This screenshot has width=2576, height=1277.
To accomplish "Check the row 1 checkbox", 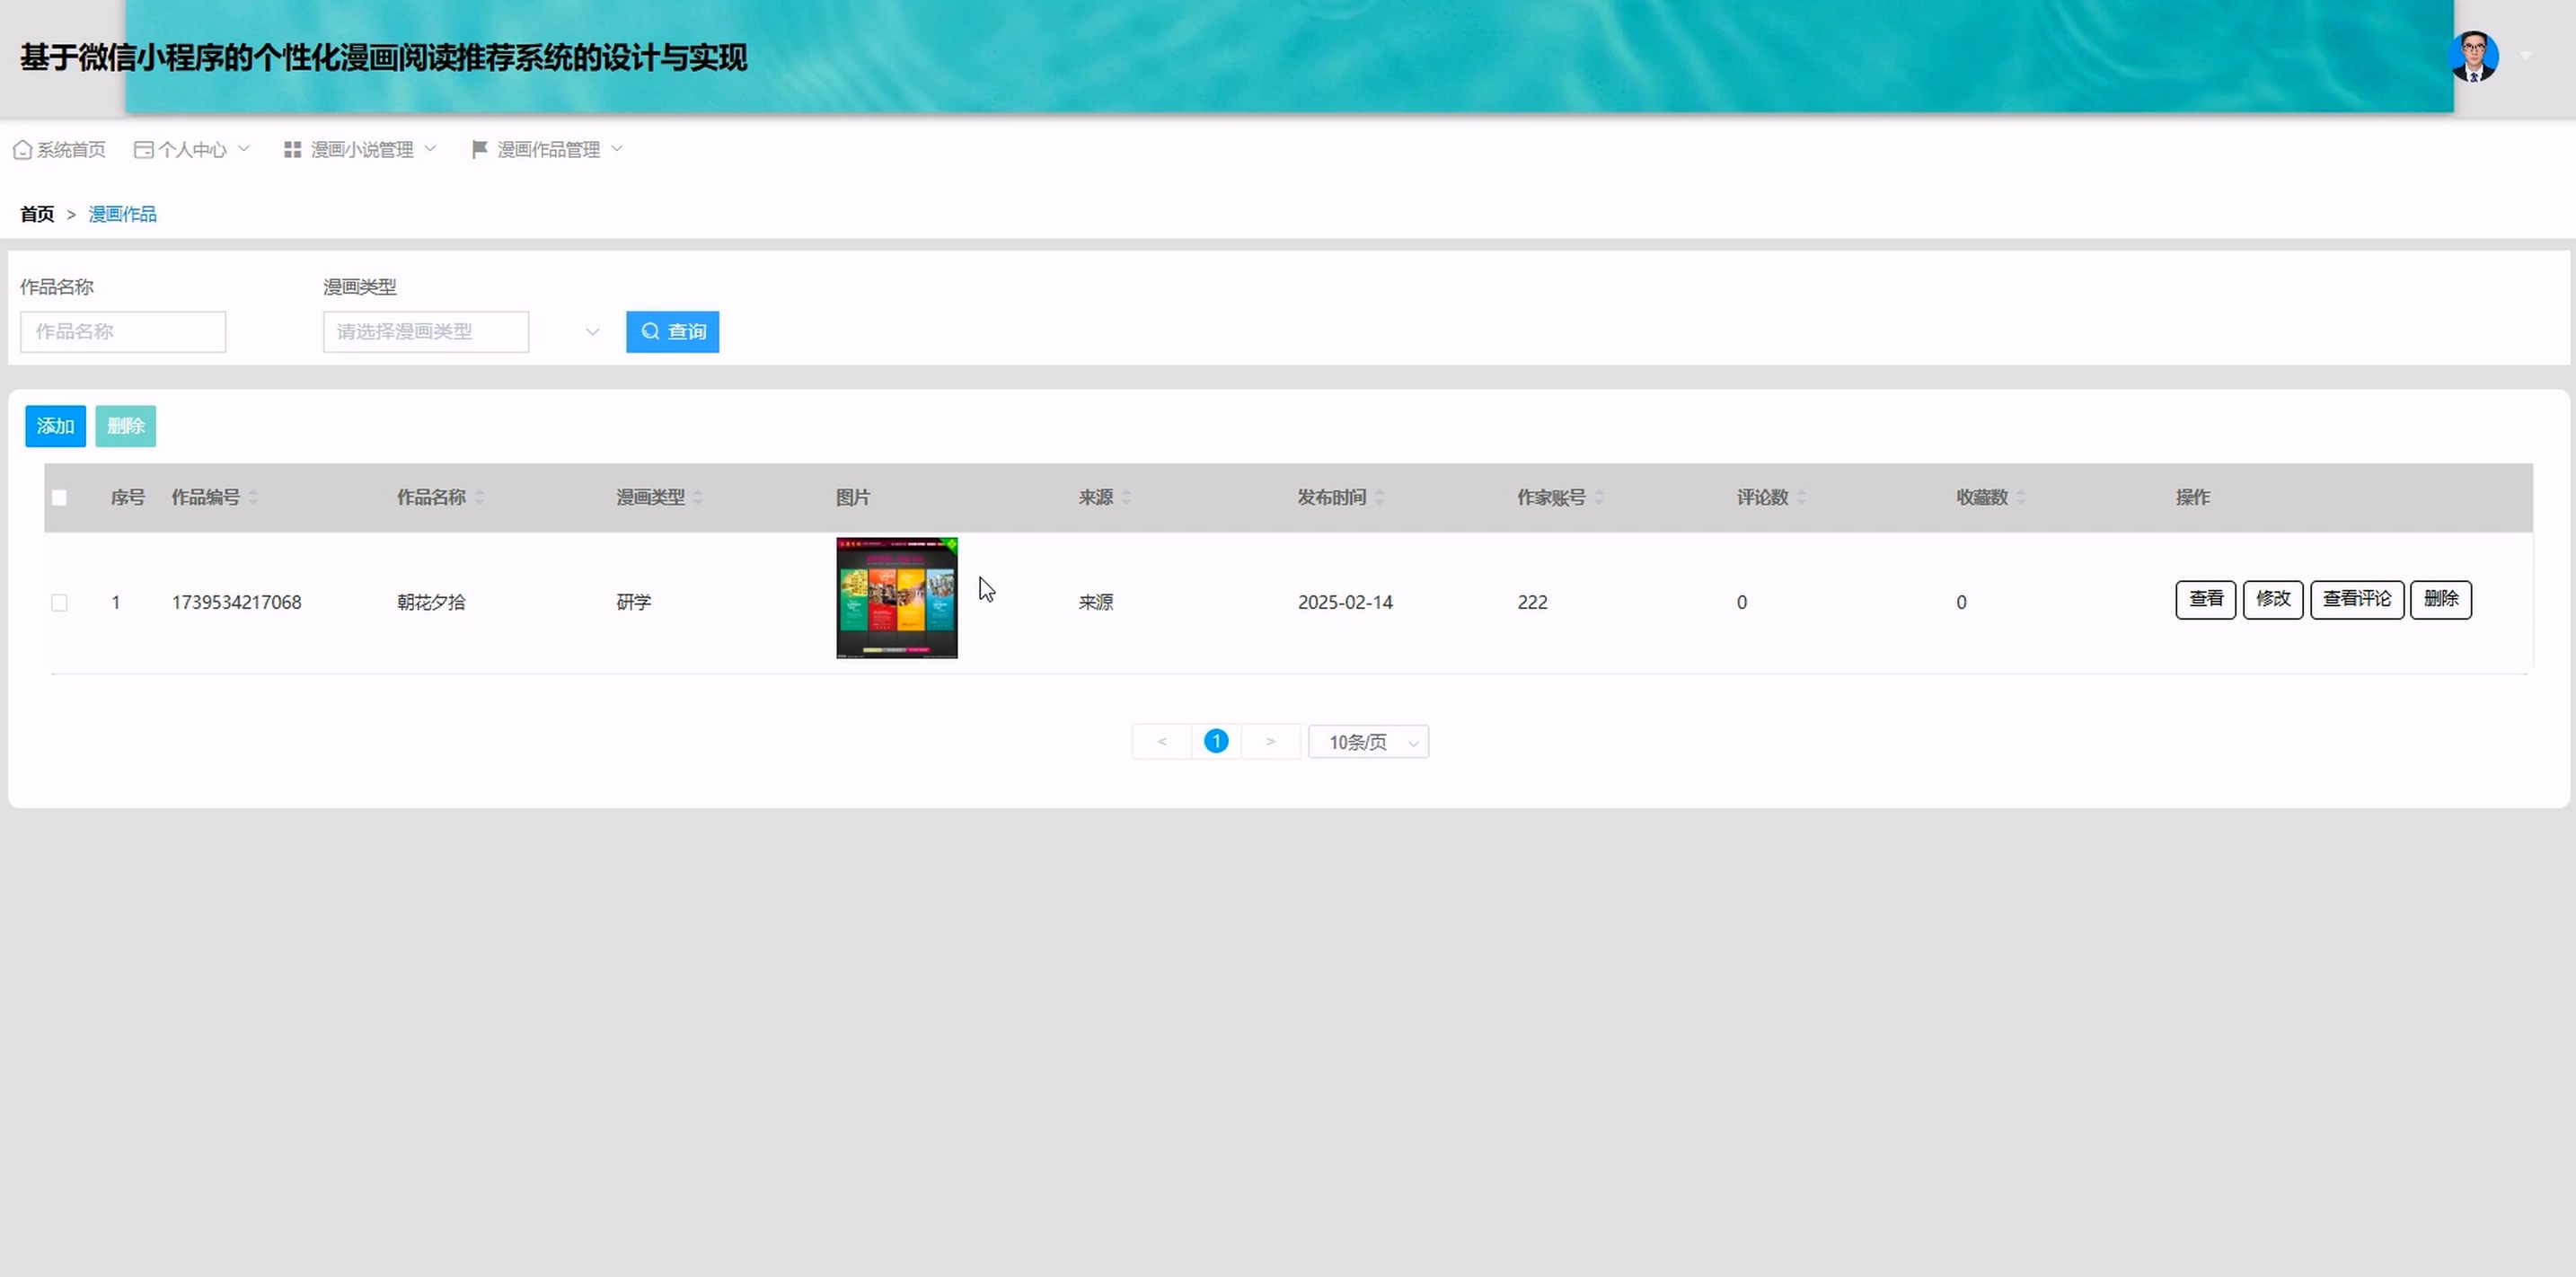I will pos(59,602).
